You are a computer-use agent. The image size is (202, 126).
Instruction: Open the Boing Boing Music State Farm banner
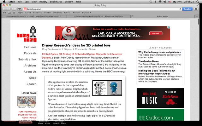click(160, 98)
